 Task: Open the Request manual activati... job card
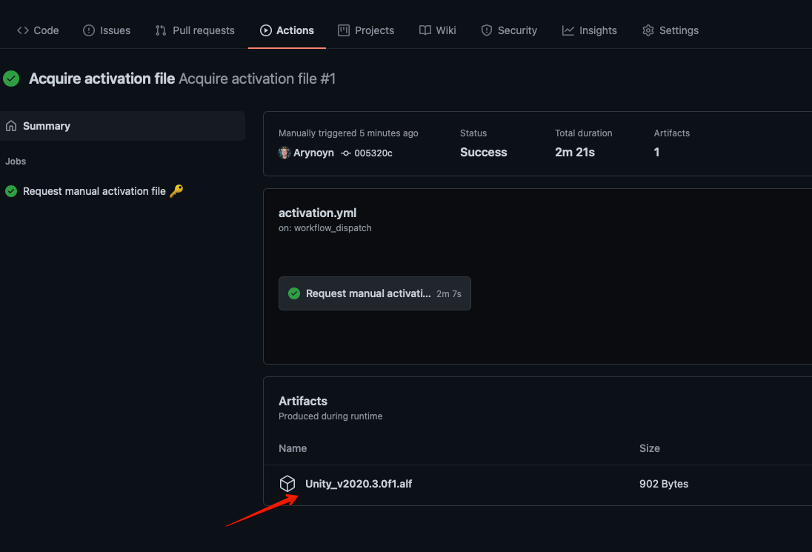(374, 293)
